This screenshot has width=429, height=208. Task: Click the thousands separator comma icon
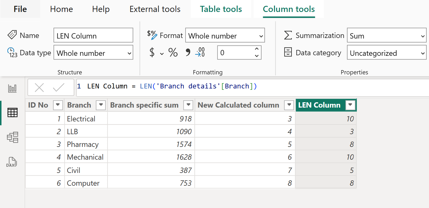(188, 52)
